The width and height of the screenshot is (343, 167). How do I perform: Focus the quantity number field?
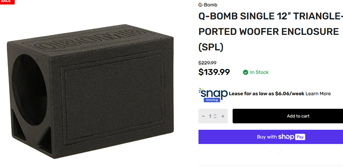(211, 116)
